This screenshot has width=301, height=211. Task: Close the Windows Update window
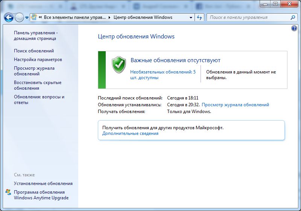(x=289, y=4)
